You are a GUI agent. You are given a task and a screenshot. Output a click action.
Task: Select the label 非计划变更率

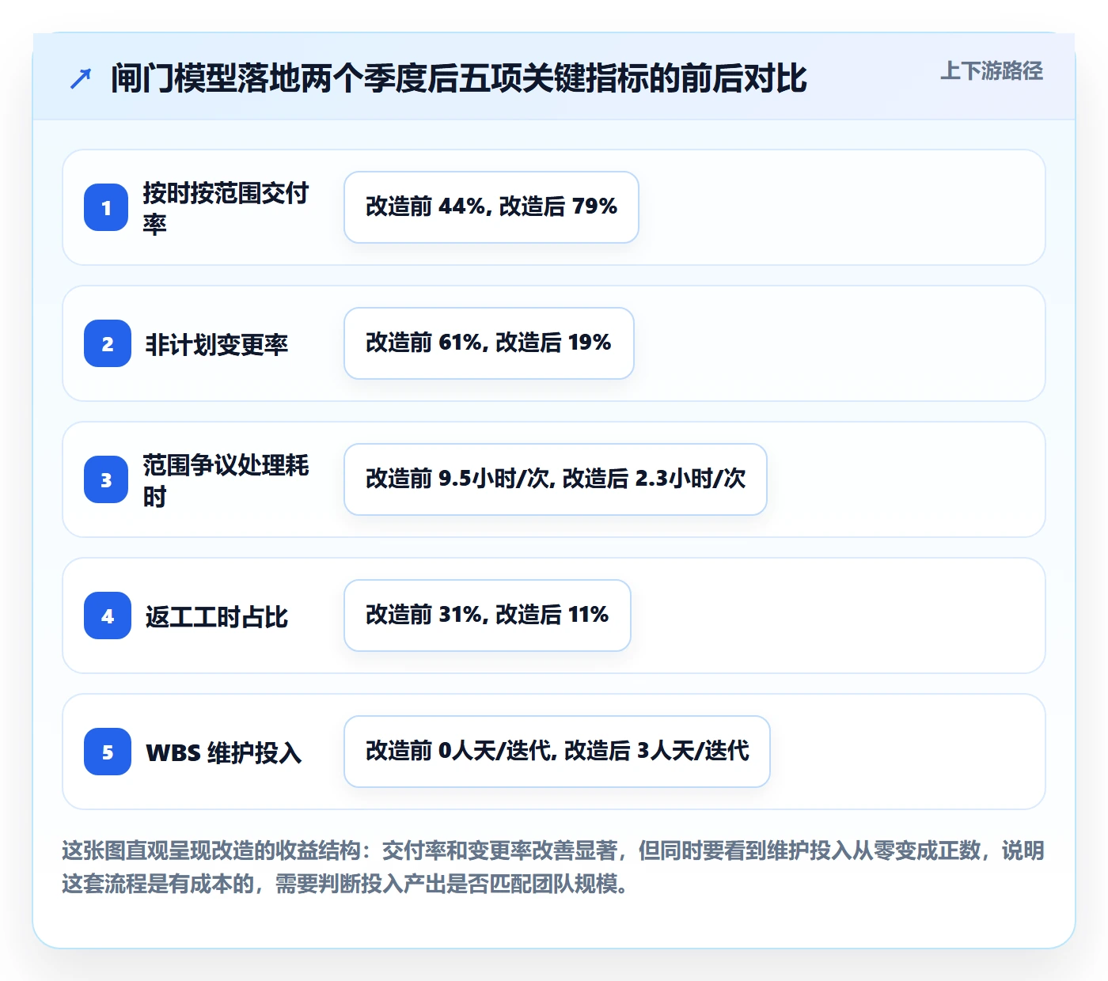point(217,344)
